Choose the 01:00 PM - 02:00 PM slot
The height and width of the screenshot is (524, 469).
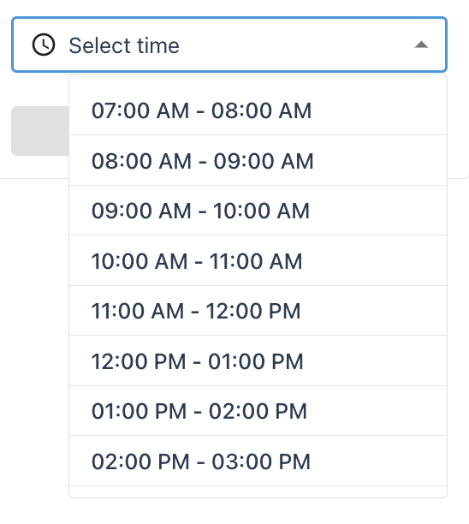258,411
